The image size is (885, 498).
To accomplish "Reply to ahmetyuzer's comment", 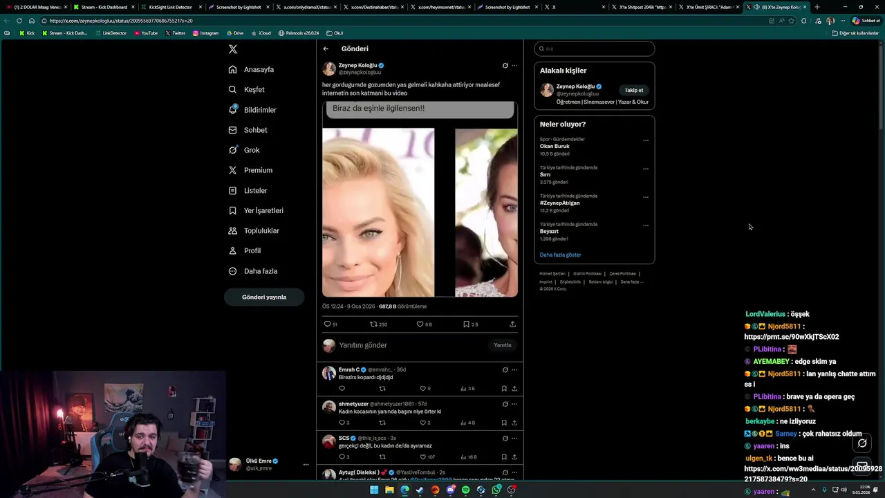I will (x=344, y=423).
